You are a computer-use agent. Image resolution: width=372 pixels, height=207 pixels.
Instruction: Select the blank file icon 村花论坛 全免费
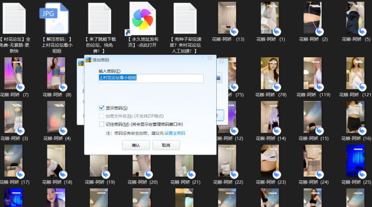click(14, 18)
